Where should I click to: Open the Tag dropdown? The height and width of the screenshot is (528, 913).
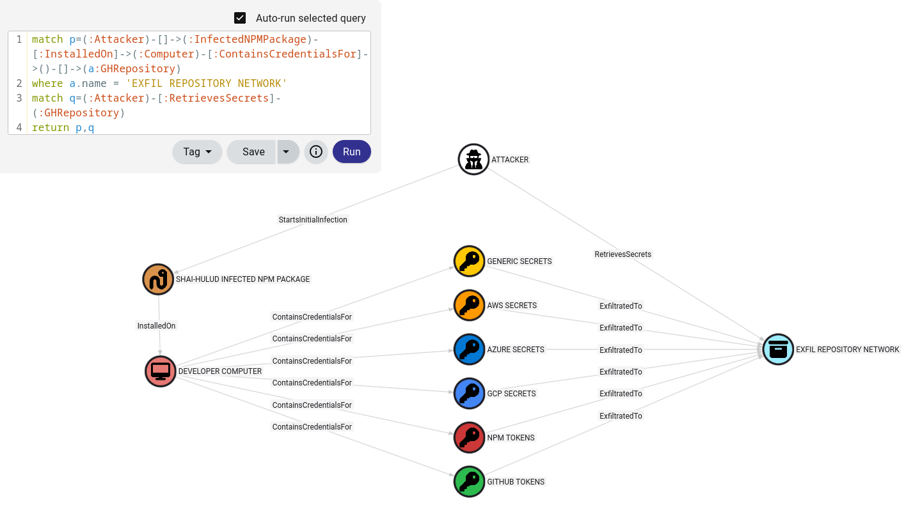pyautogui.click(x=197, y=151)
